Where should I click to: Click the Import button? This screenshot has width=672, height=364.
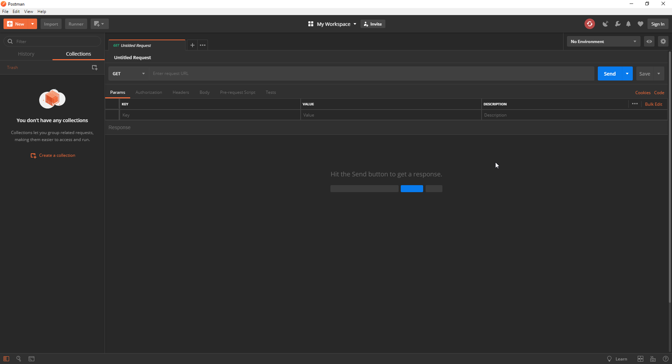(x=51, y=24)
